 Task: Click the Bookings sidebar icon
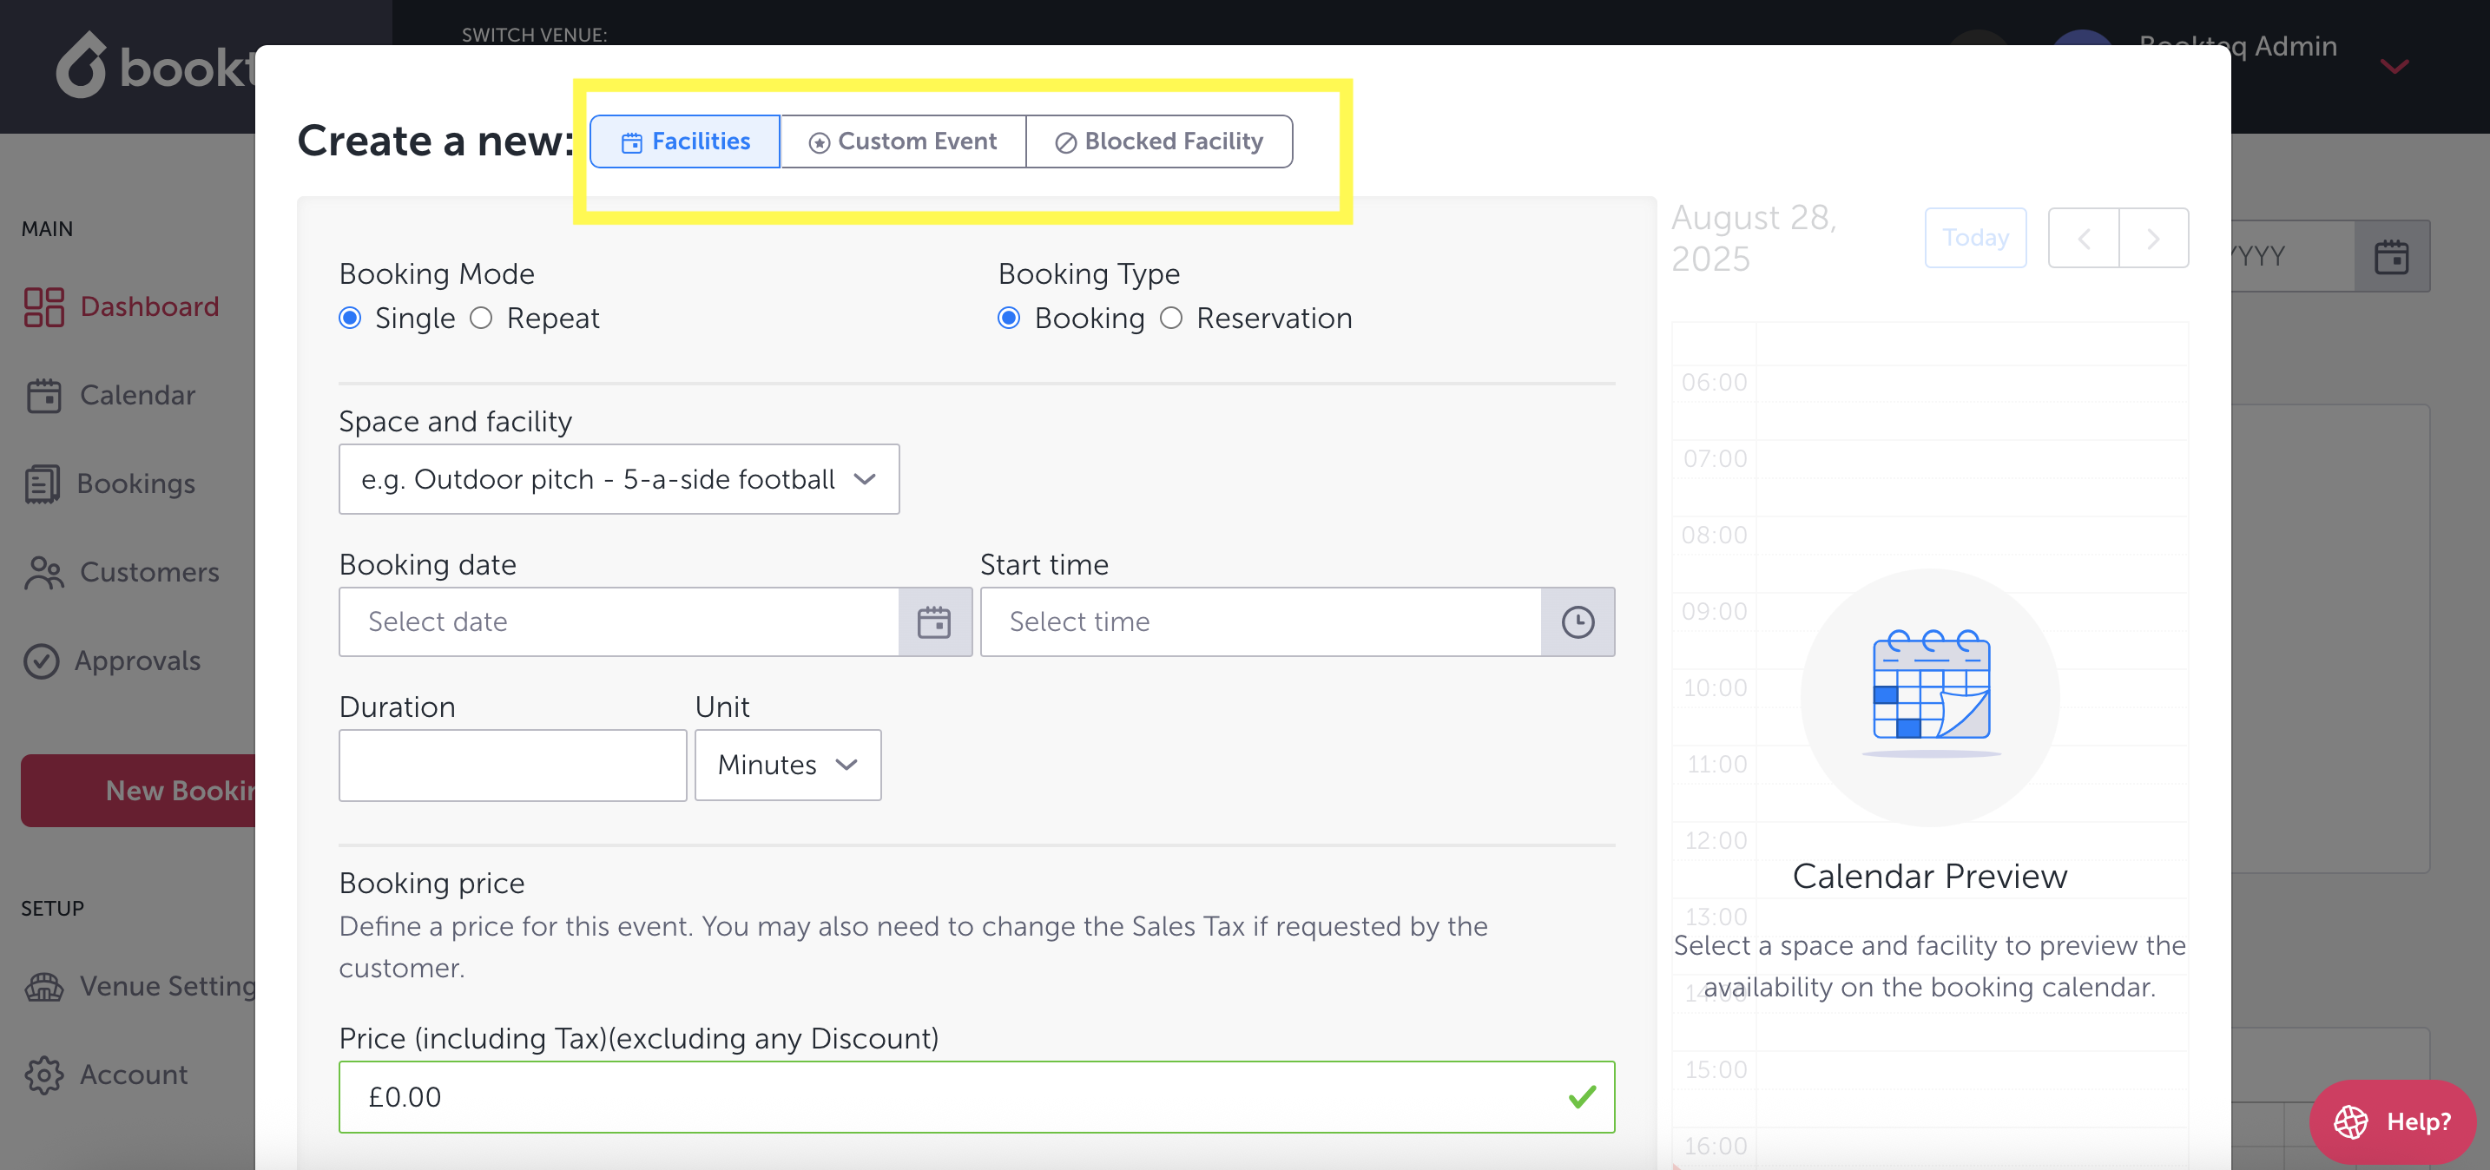[43, 484]
